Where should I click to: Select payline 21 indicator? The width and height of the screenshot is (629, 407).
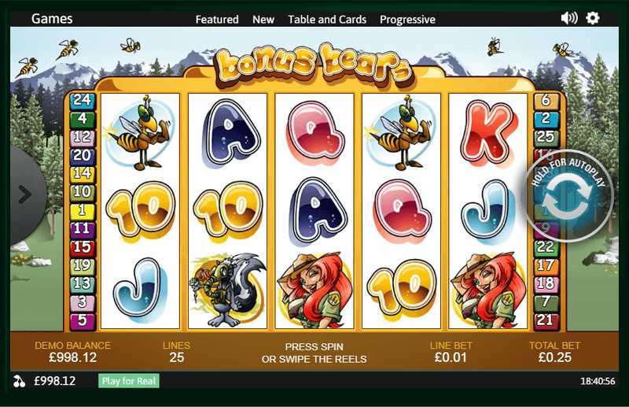[x=546, y=320]
